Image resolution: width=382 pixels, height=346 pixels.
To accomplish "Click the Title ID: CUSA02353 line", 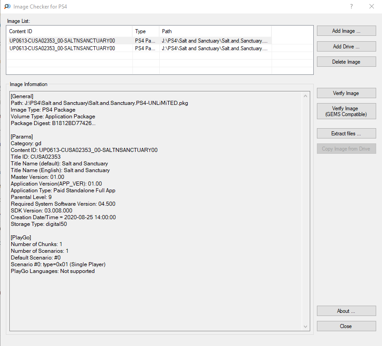I will click(x=35, y=157).
